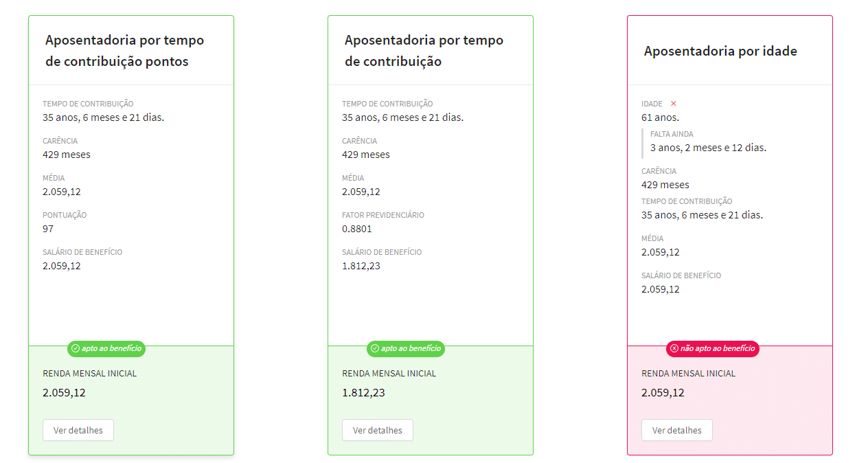The height and width of the screenshot is (463, 868).
Task: Open 'Ver detalhes' for the pontos card
Action: click(78, 429)
